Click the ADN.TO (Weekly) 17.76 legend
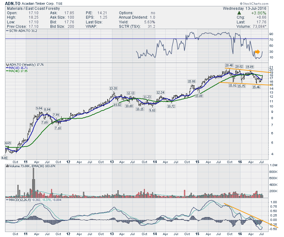Viewport: 284px width, 237px height. [25, 64]
